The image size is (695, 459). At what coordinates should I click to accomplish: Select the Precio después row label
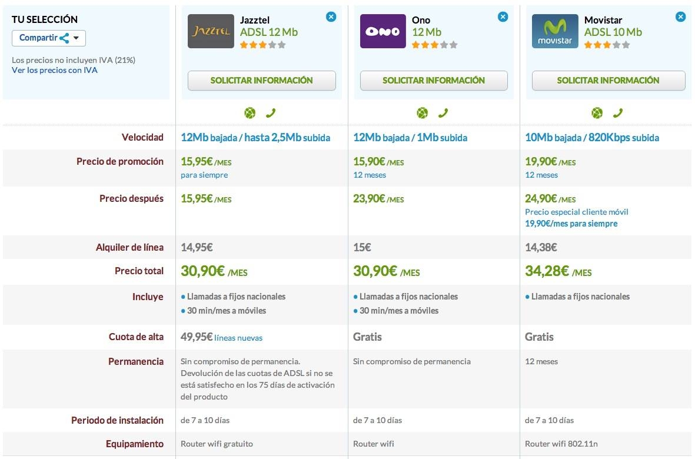point(132,198)
